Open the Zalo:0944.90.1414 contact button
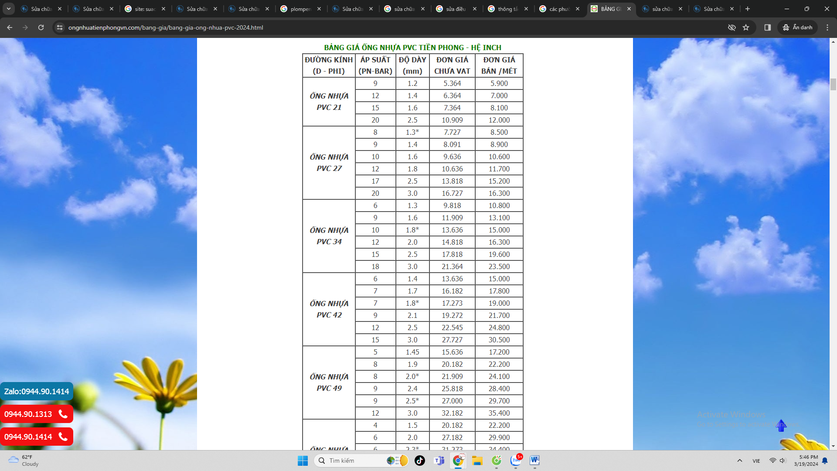This screenshot has height=471, width=837. [x=37, y=391]
